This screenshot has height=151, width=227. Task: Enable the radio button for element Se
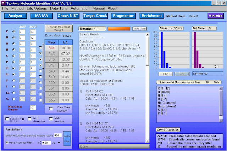pyautogui.click(x=13, y=93)
